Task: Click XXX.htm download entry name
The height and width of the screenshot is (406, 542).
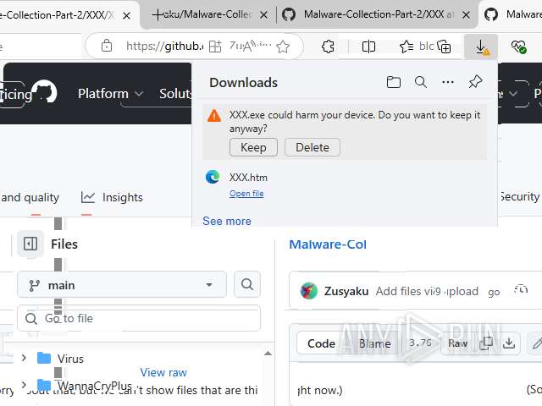Action: coord(248,178)
